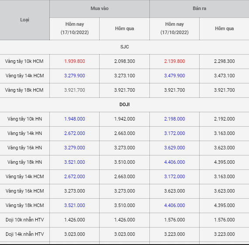Click the Bán ra column header
Screen dimensions: 249x245
pyautogui.click(x=200, y=8)
